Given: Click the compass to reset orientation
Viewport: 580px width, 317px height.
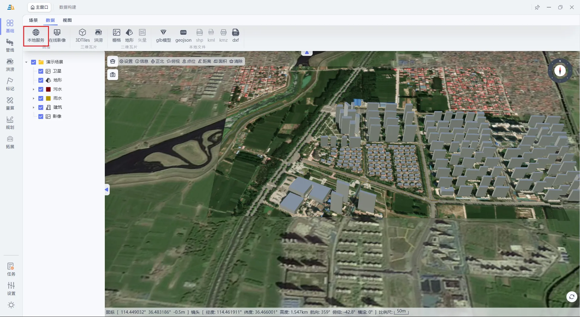Looking at the screenshot, I should click(560, 71).
